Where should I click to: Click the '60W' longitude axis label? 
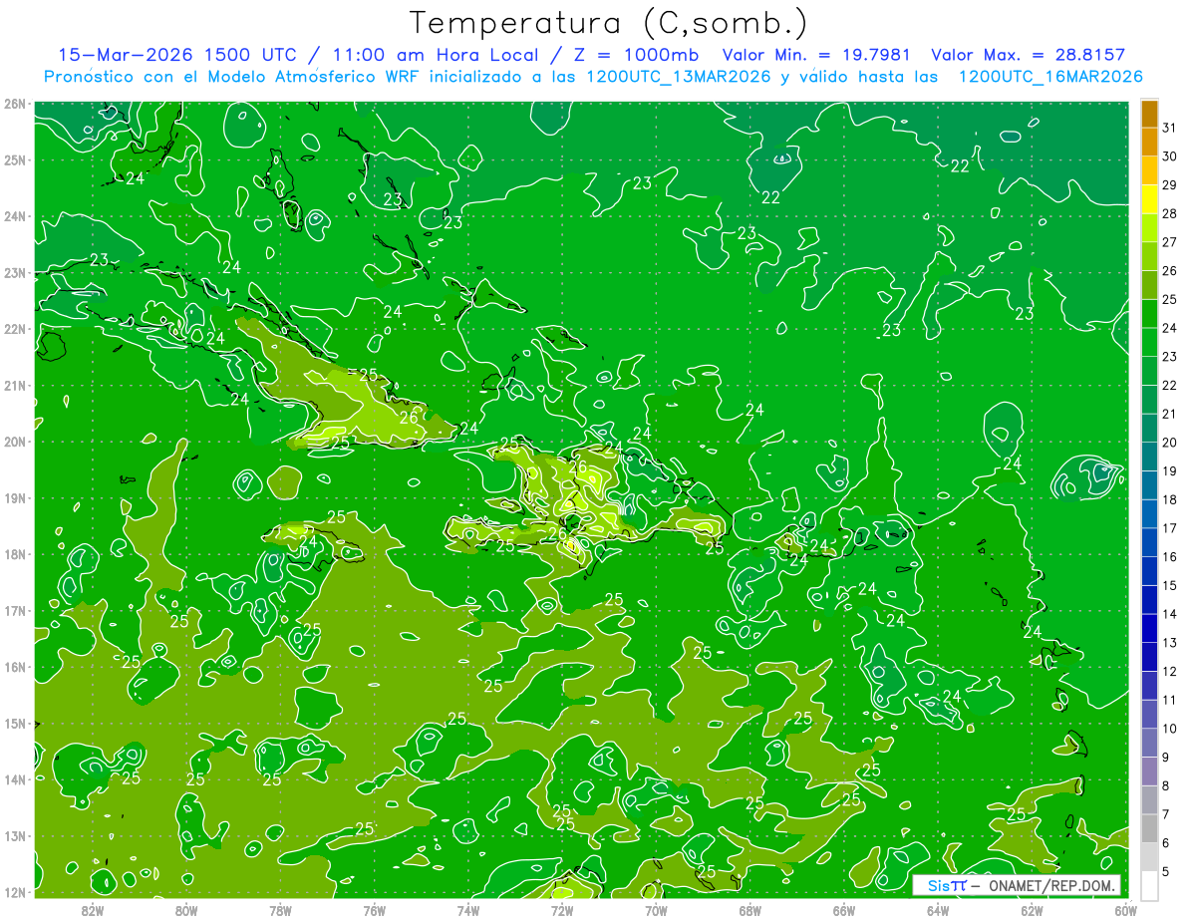coord(1124,910)
